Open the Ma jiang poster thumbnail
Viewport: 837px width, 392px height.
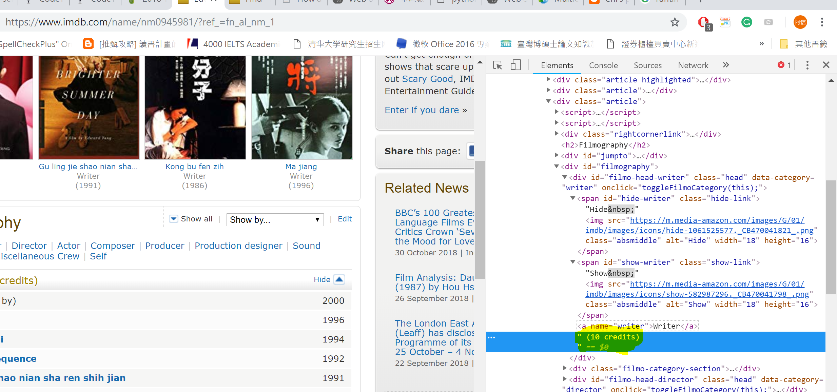302,107
